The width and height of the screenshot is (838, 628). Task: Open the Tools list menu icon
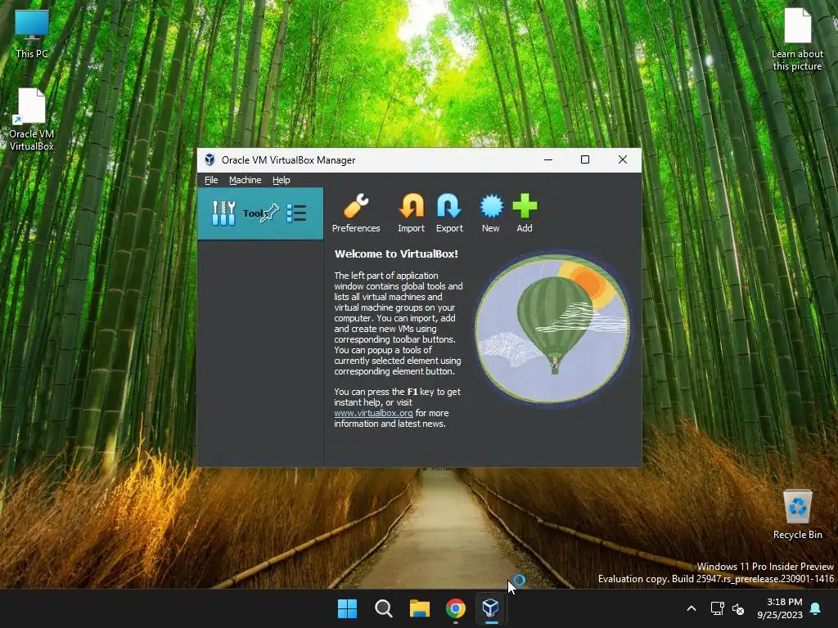tap(296, 213)
